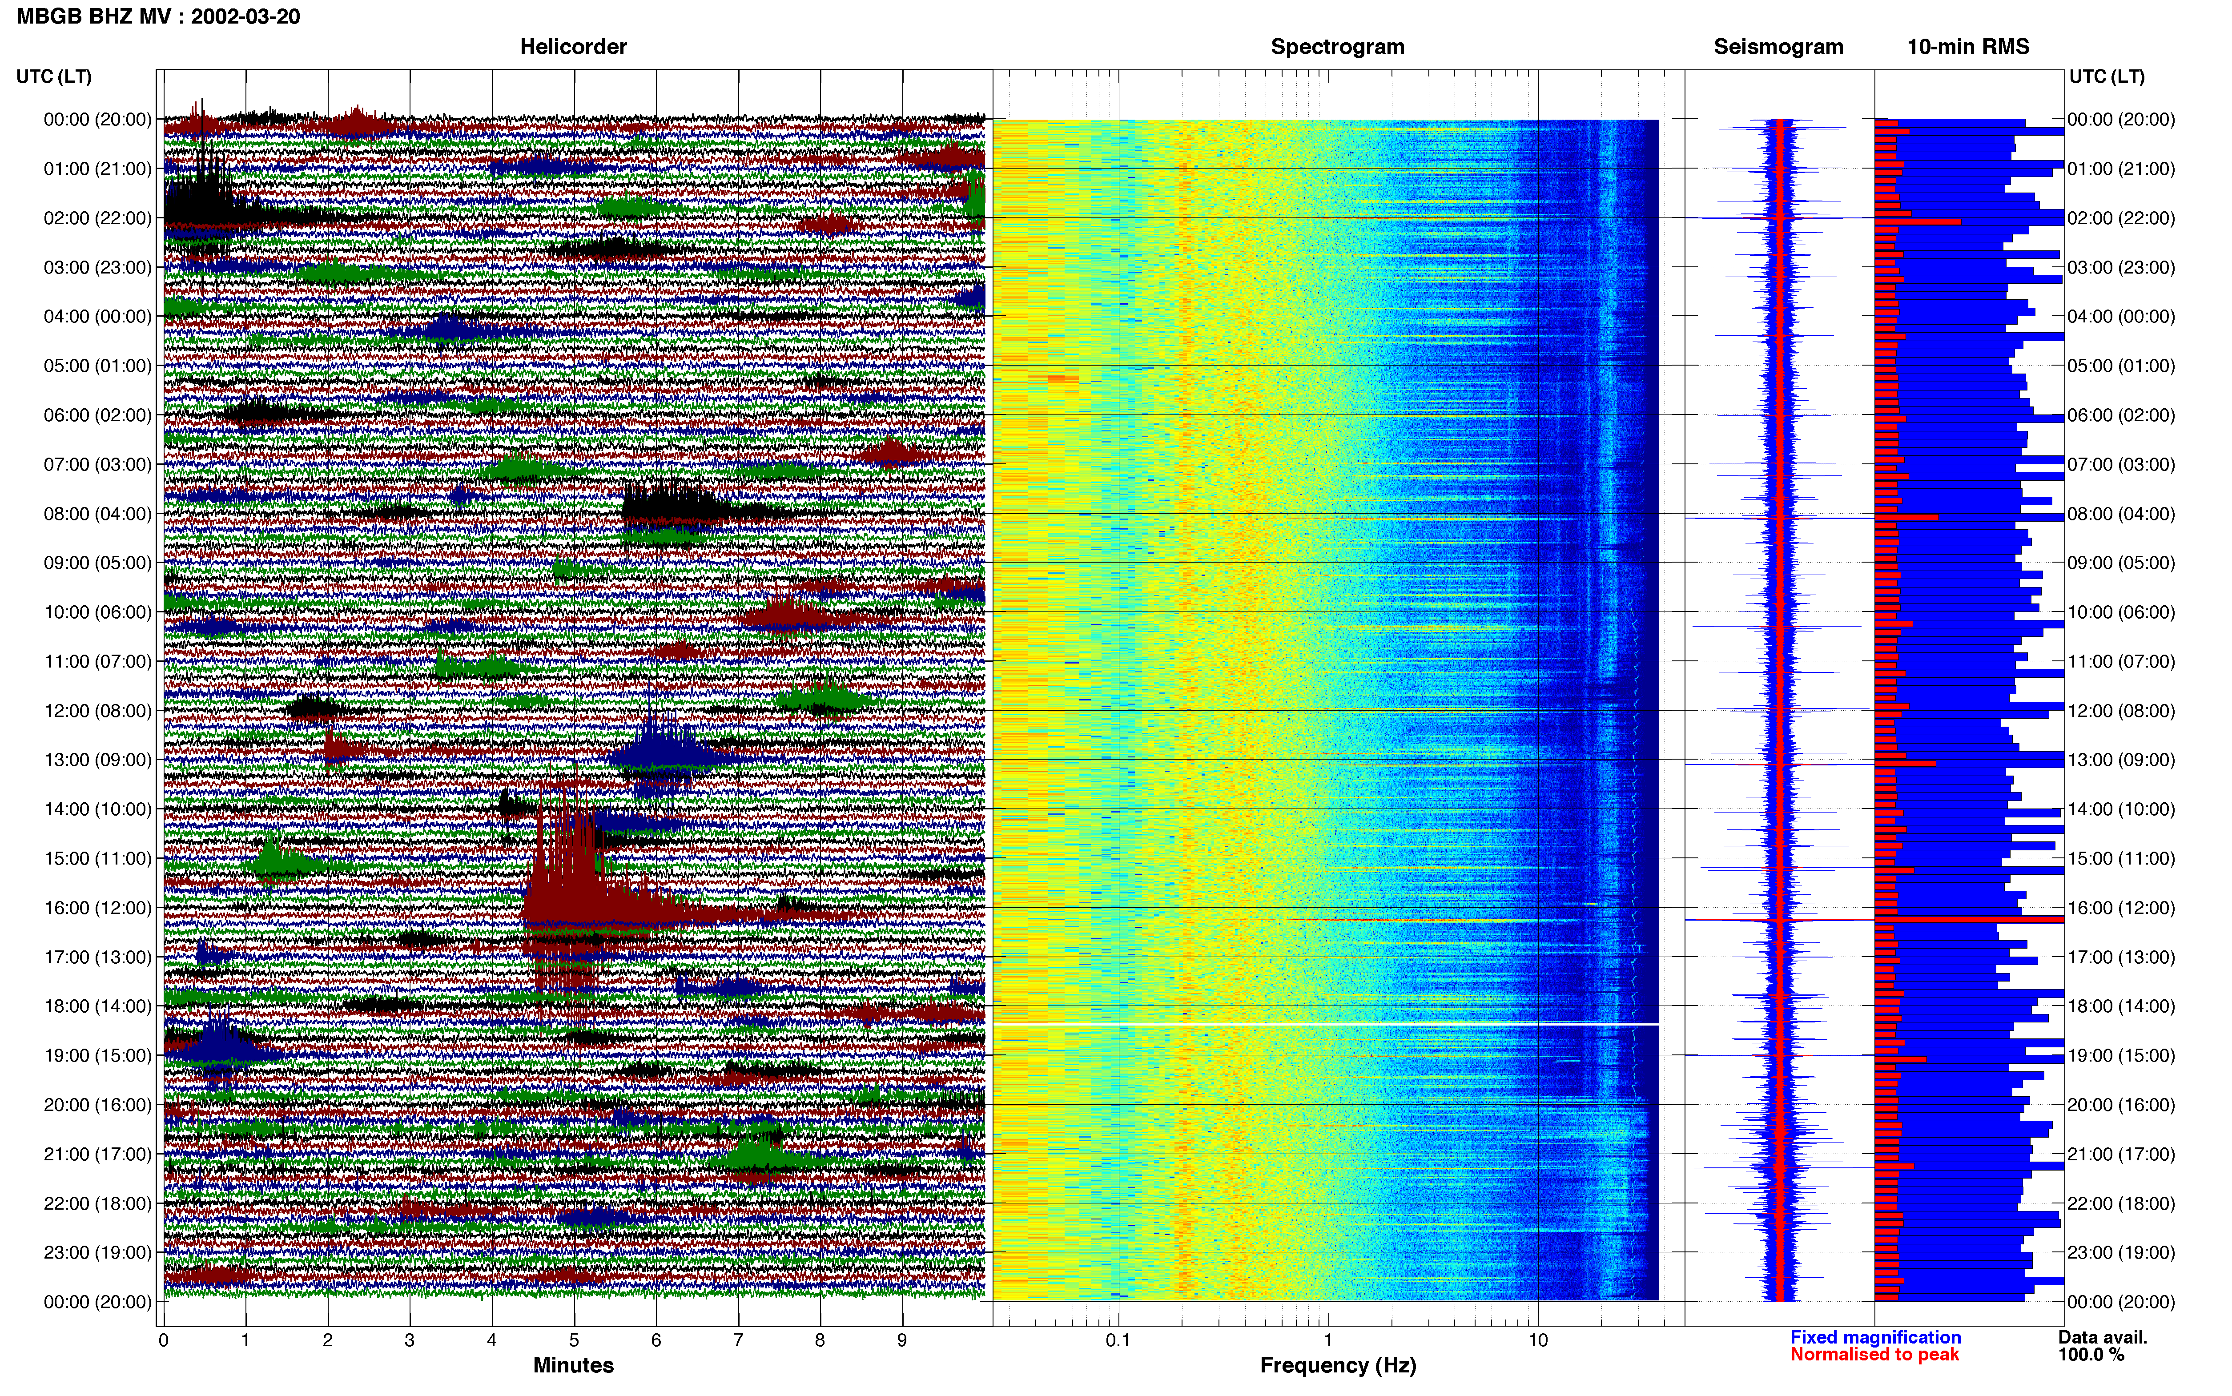Click the white data gap line in spectrogram
This screenshot has height=1396, width=2232.
[x=1326, y=1024]
